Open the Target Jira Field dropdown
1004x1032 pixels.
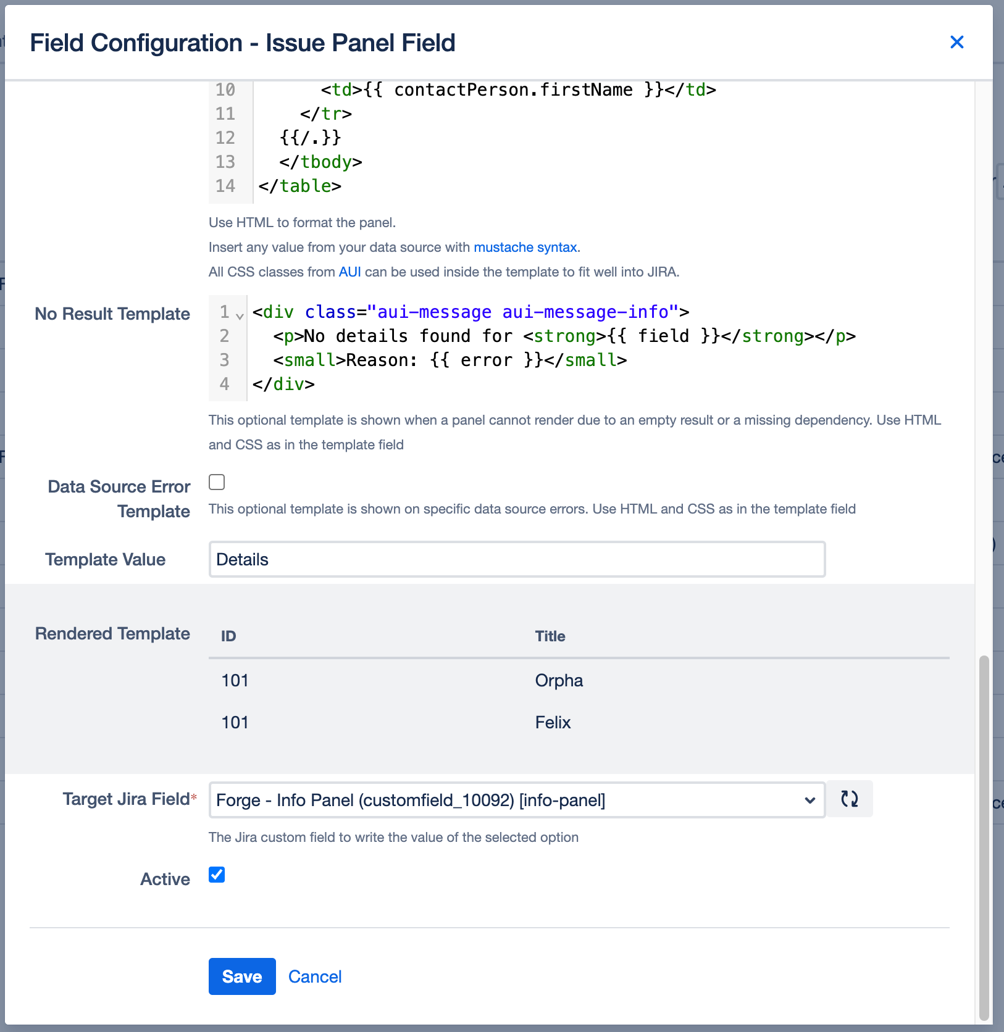(x=811, y=800)
